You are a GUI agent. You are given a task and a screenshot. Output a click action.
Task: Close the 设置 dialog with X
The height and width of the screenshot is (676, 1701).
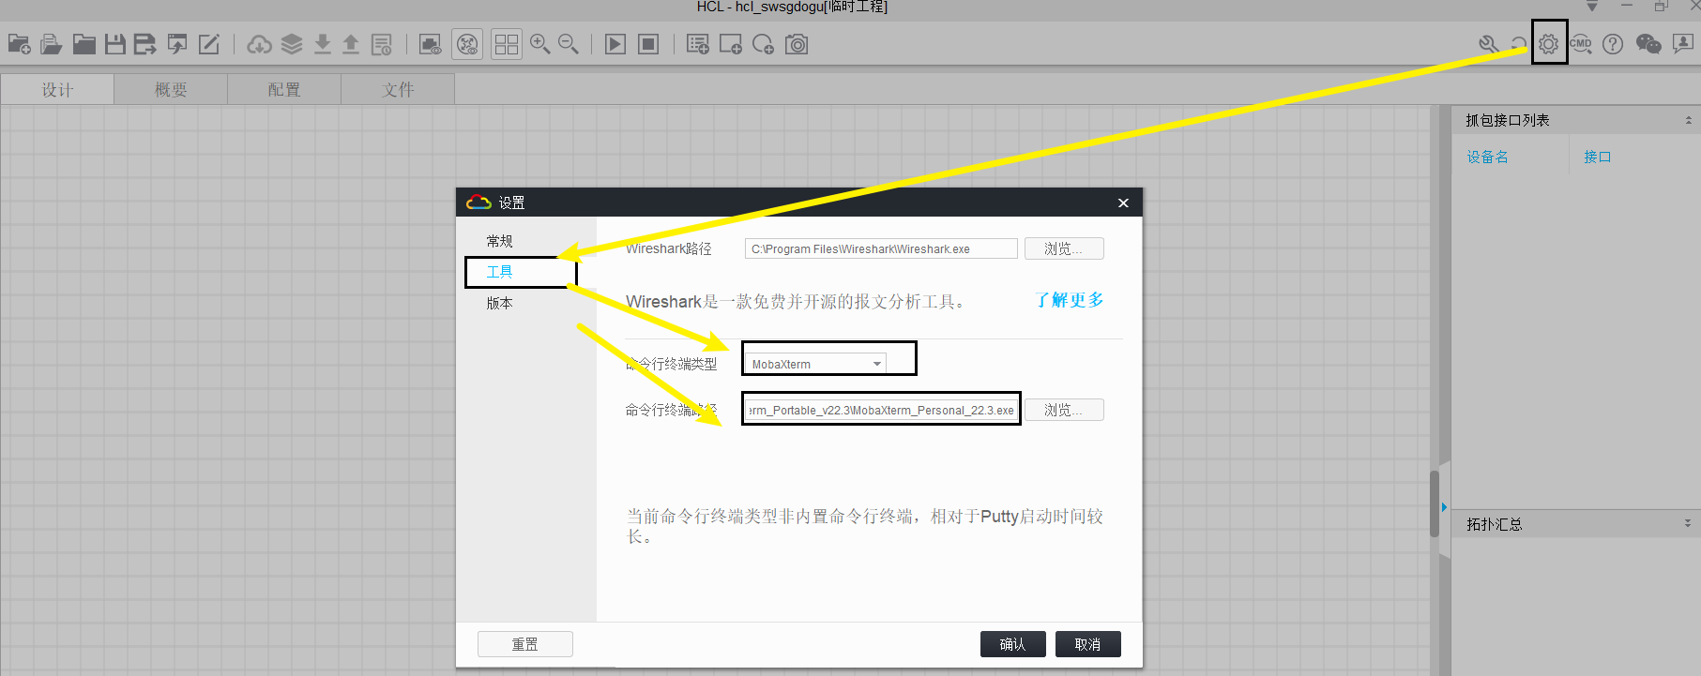point(1123,203)
